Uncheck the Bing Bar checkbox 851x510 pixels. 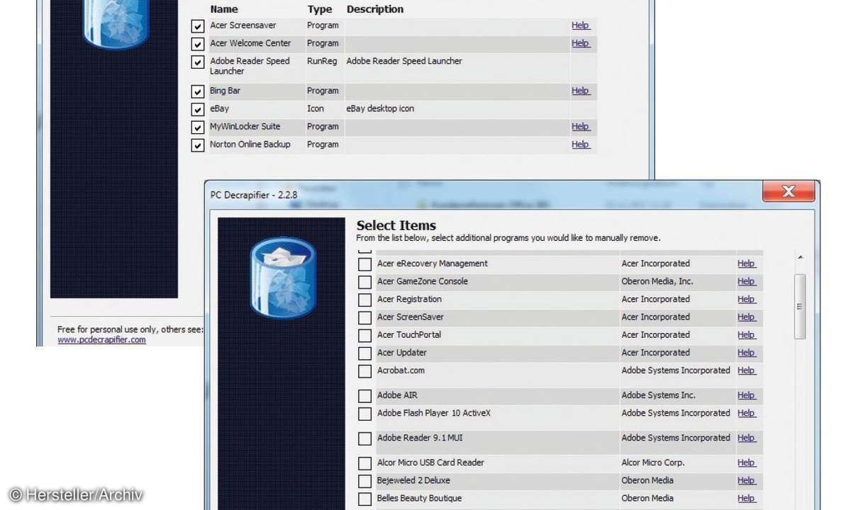[198, 92]
